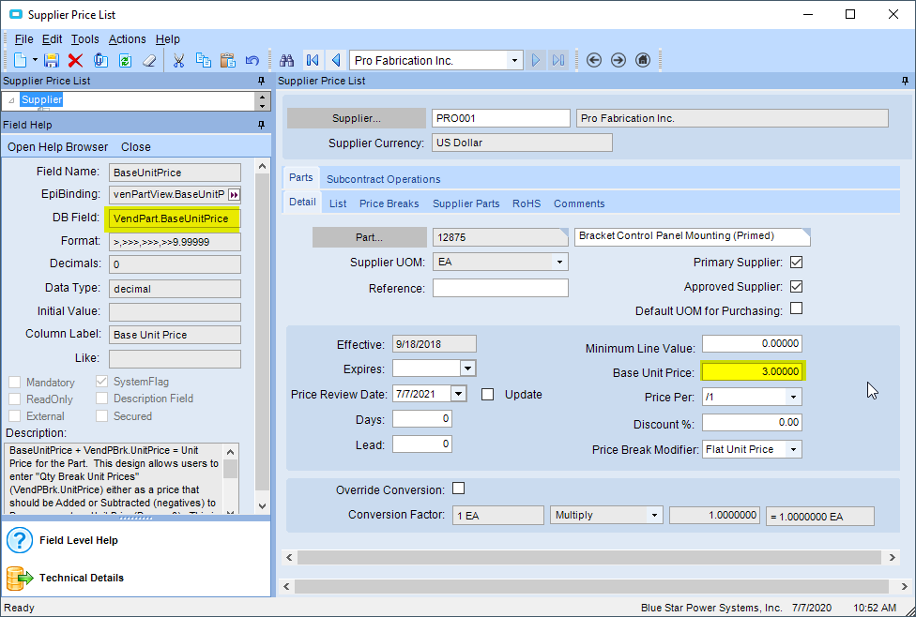Viewport: 916px width, 617px height.
Task: Pin the Field Help panel
Action: [261, 125]
